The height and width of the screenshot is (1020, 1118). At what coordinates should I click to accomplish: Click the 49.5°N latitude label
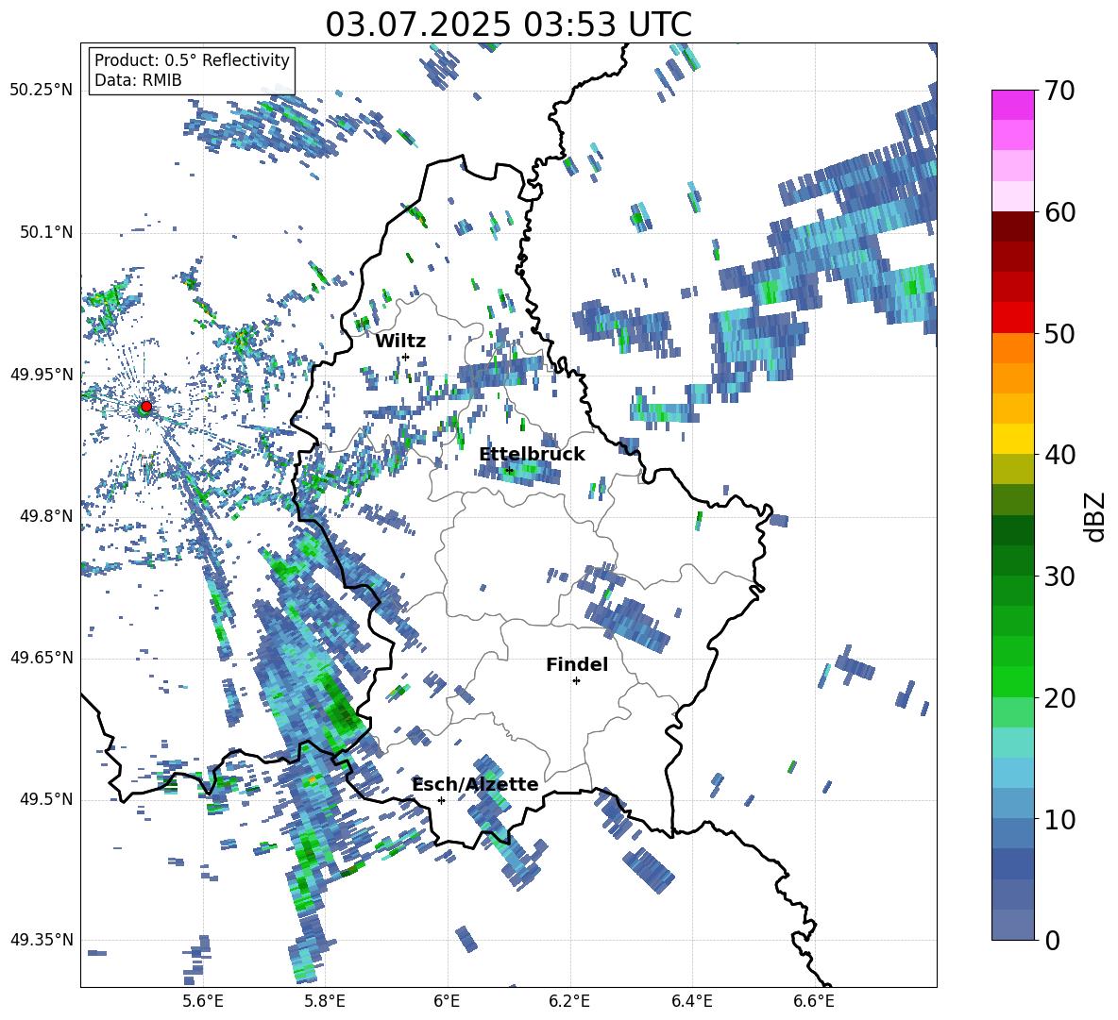point(46,799)
